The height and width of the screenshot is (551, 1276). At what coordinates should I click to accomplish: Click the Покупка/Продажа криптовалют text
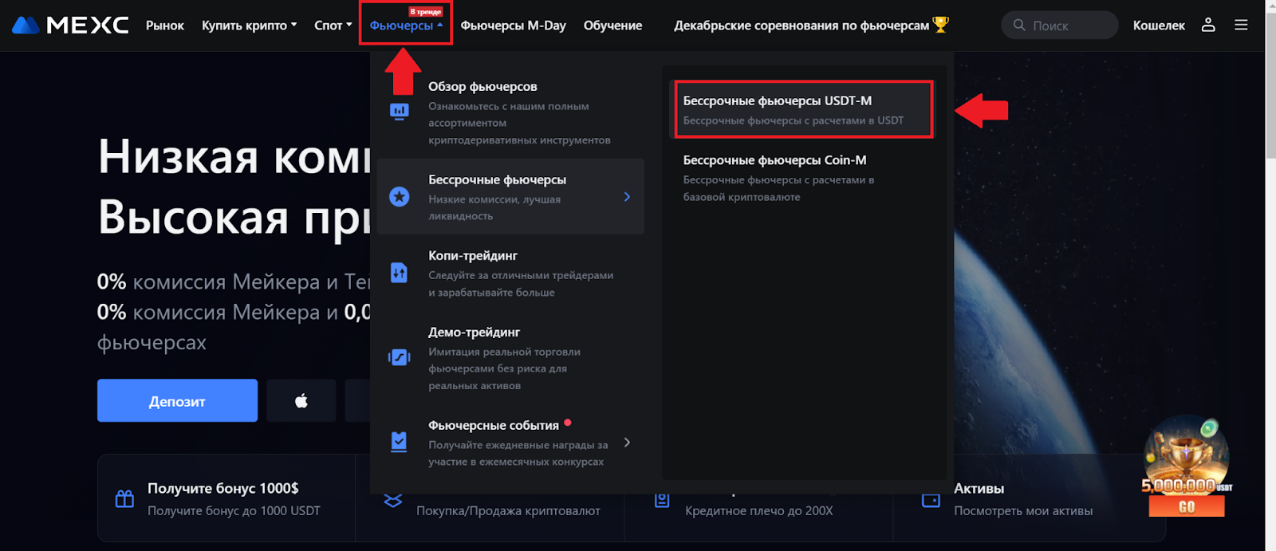click(508, 510)
